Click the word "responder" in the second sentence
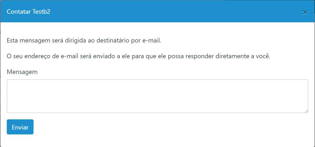315x147 pixels. tap(199, 56)
